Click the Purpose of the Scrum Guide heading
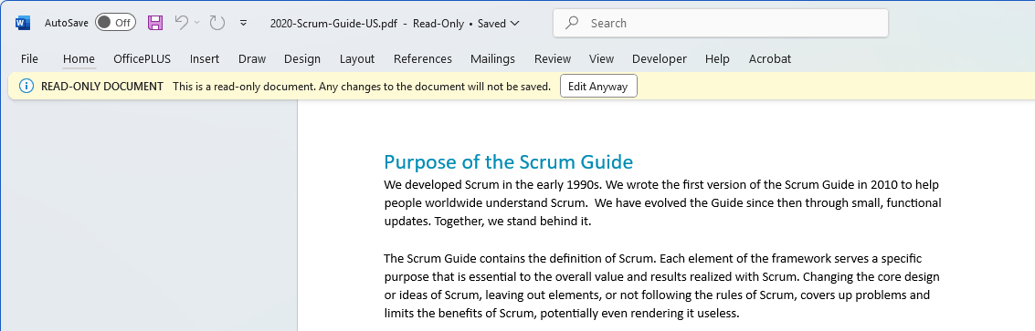 (508, 161)
